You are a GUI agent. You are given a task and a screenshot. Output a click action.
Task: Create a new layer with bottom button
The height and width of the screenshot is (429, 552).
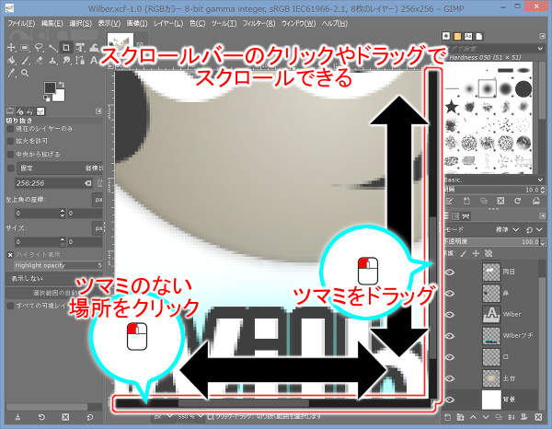tap(447, 417)
